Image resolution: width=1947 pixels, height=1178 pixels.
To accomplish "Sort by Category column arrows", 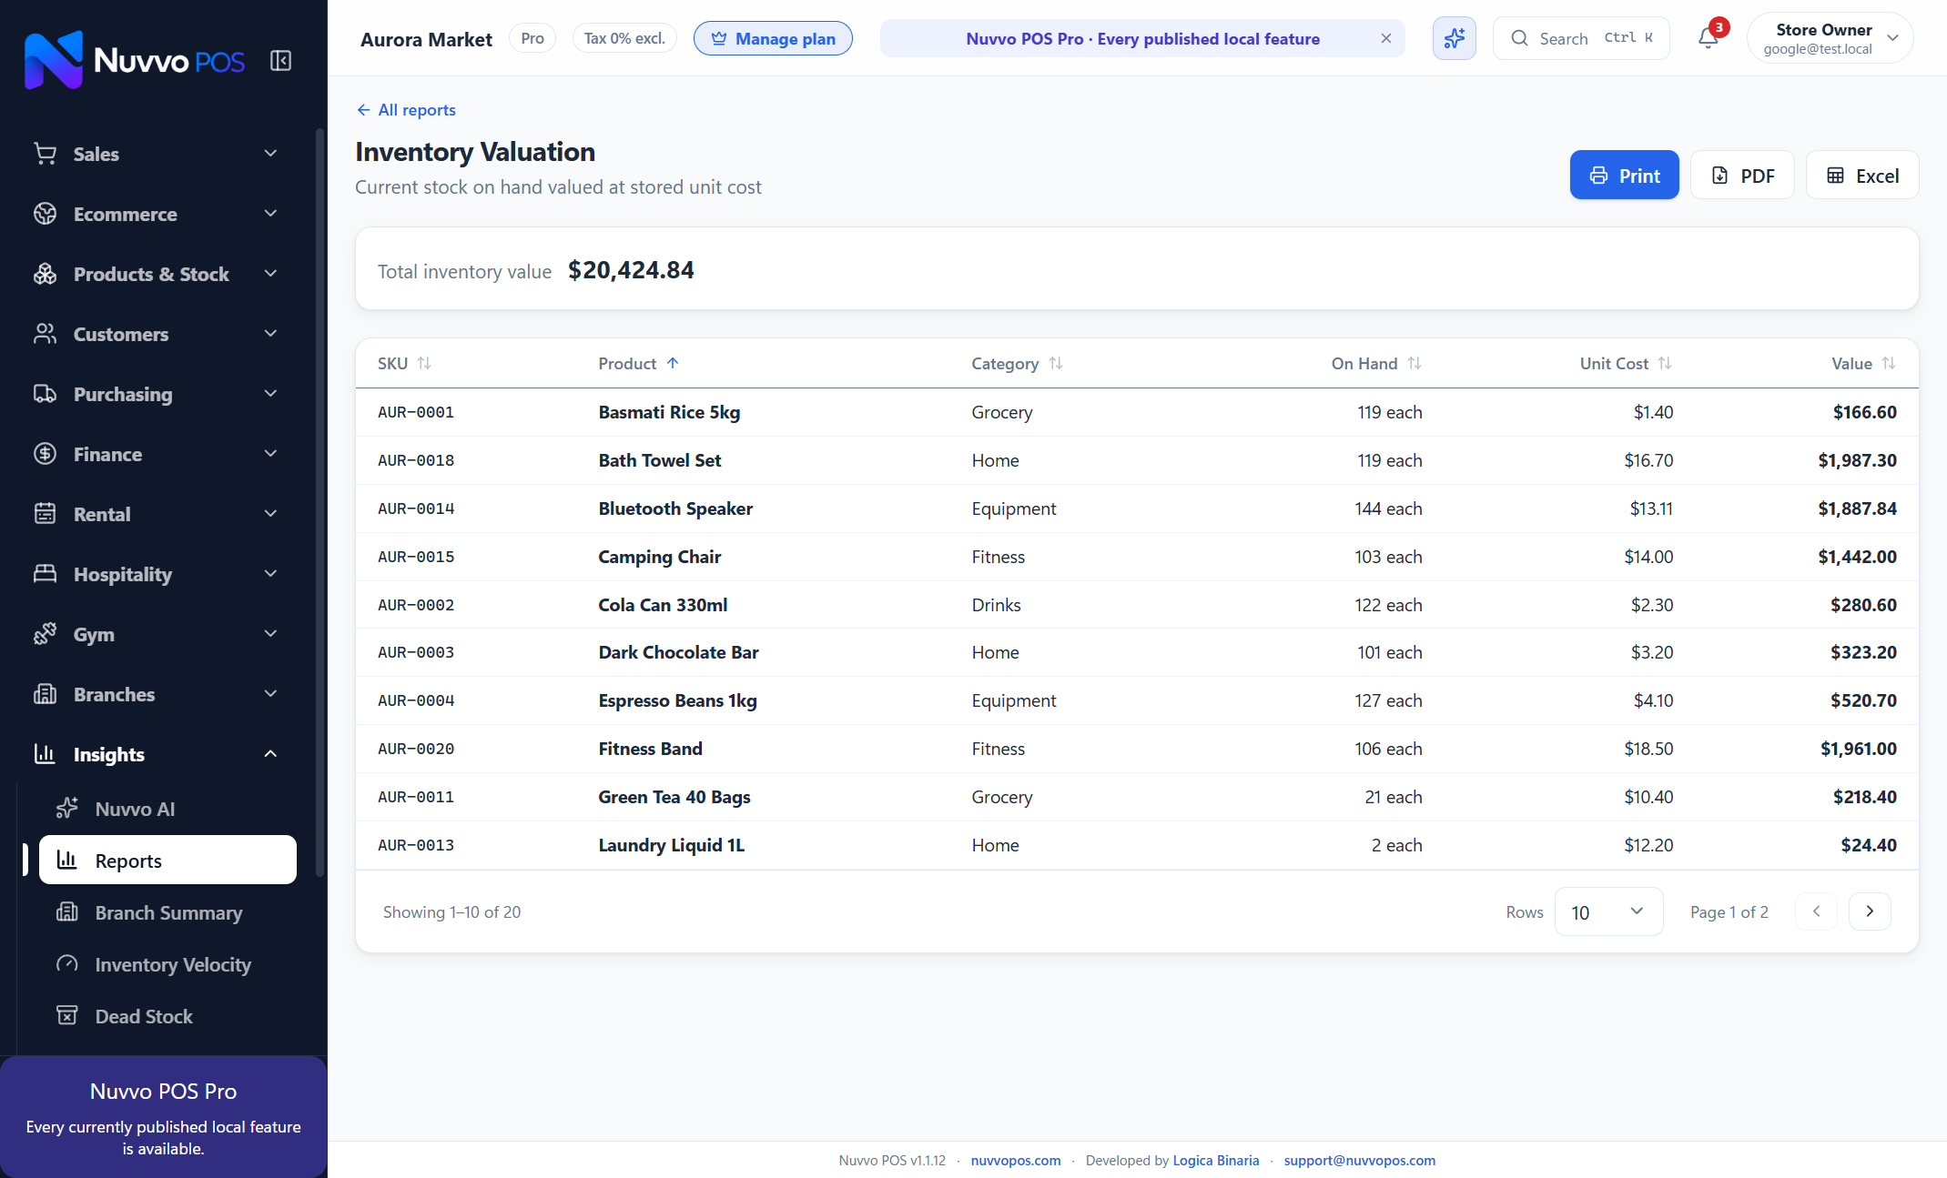I will click(1056, 363).
